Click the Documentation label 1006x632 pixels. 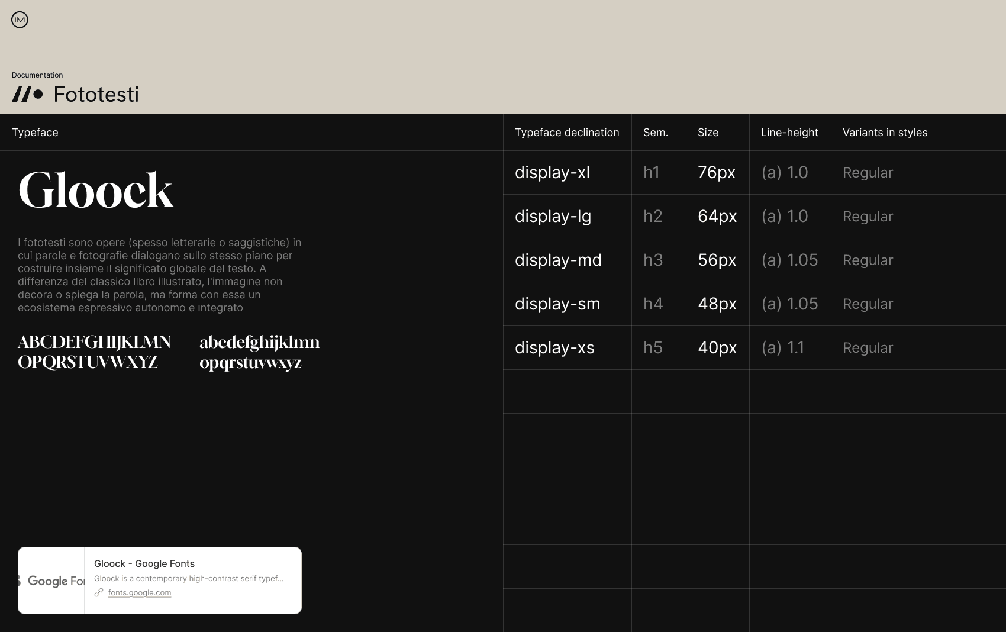pyautogui.click(x=37, y=75)
